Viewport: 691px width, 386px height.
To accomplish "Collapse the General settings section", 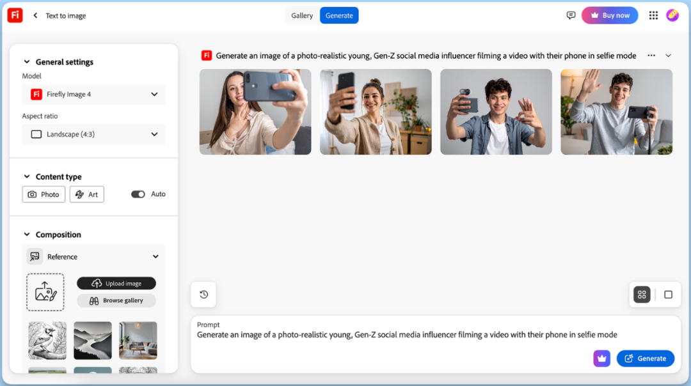I will click(x=26, y=62).
